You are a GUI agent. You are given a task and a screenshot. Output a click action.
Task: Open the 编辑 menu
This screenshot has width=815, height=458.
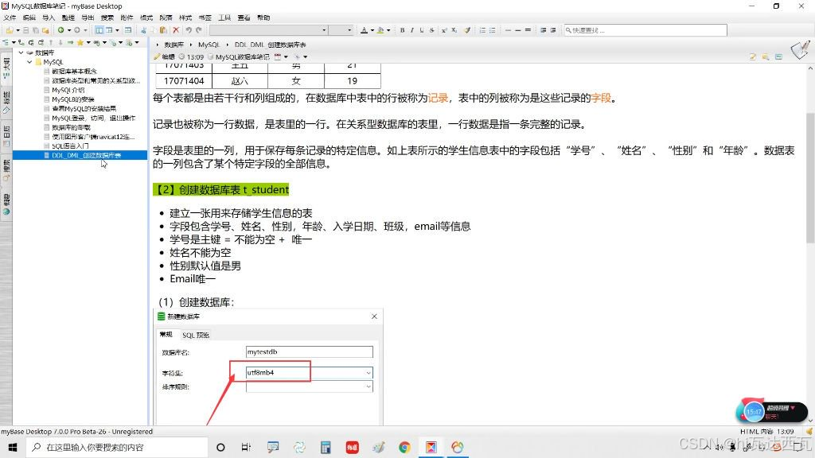[29, 17]
